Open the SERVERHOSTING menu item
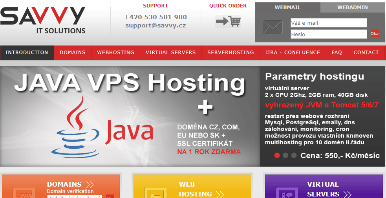Screen dimensions: 386x198 [x=231, y=53]
